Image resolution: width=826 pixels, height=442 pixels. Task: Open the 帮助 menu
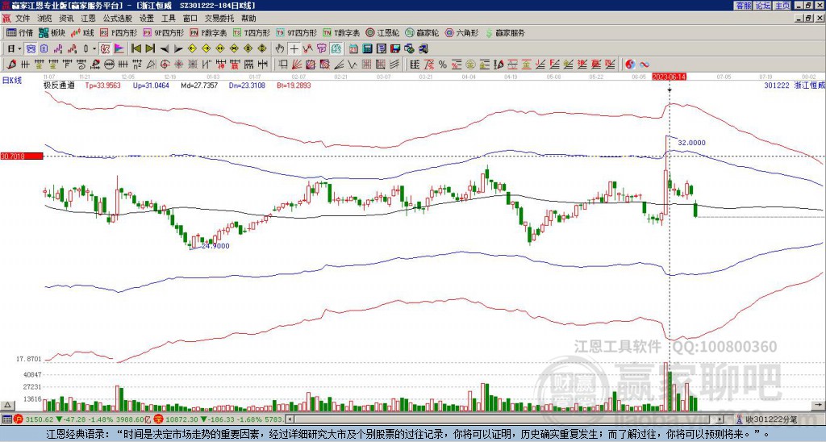point(248,19)
